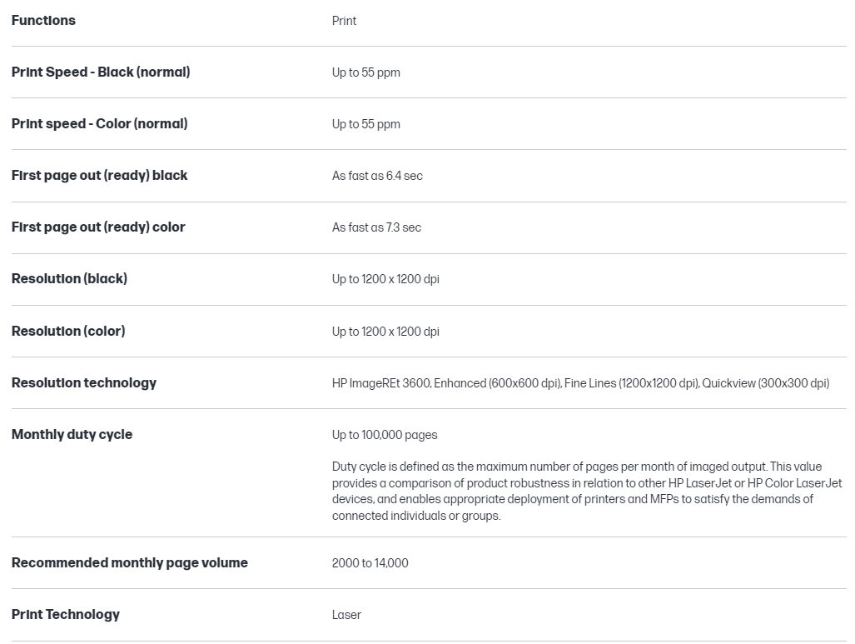Select the color resolution "Up to 1200 x 1200 dpi" value
Viewport: 855px width, 644px height.
385,332
